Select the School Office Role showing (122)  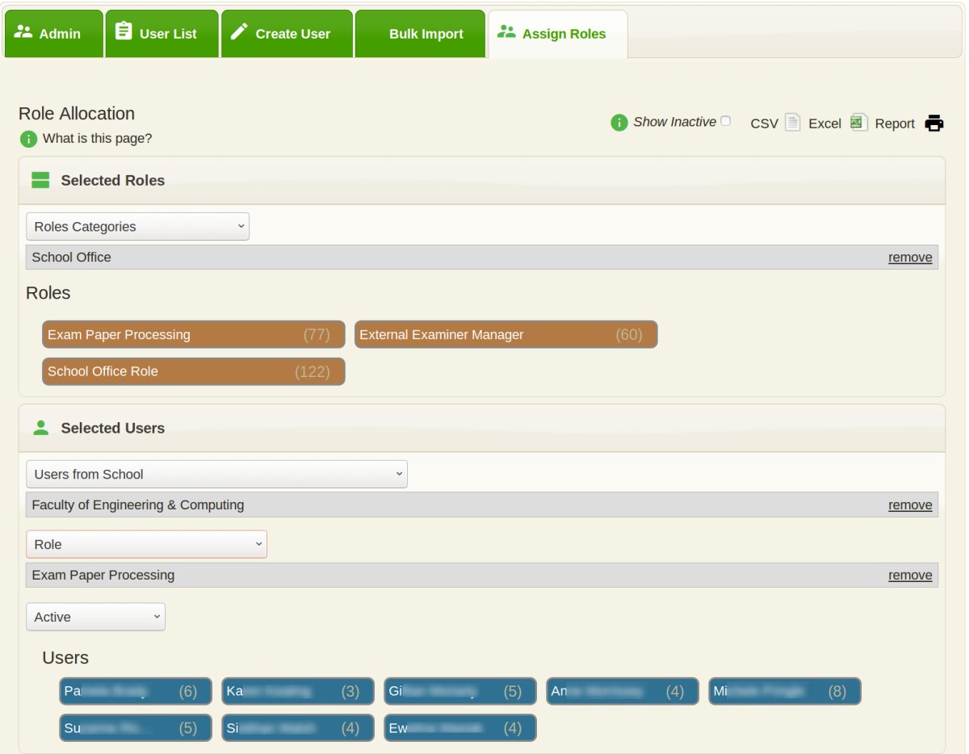click(x=193, y=371)
